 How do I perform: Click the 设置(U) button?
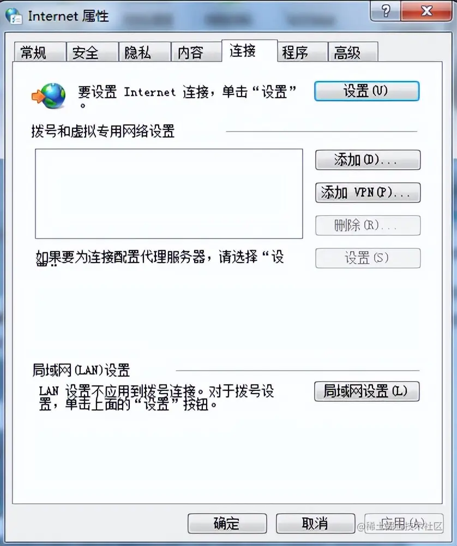366,91
